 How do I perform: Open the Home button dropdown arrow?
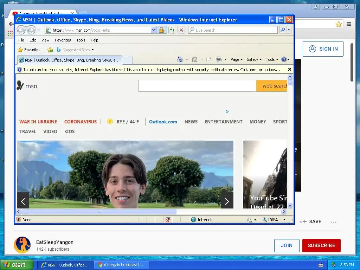[187, 59]
